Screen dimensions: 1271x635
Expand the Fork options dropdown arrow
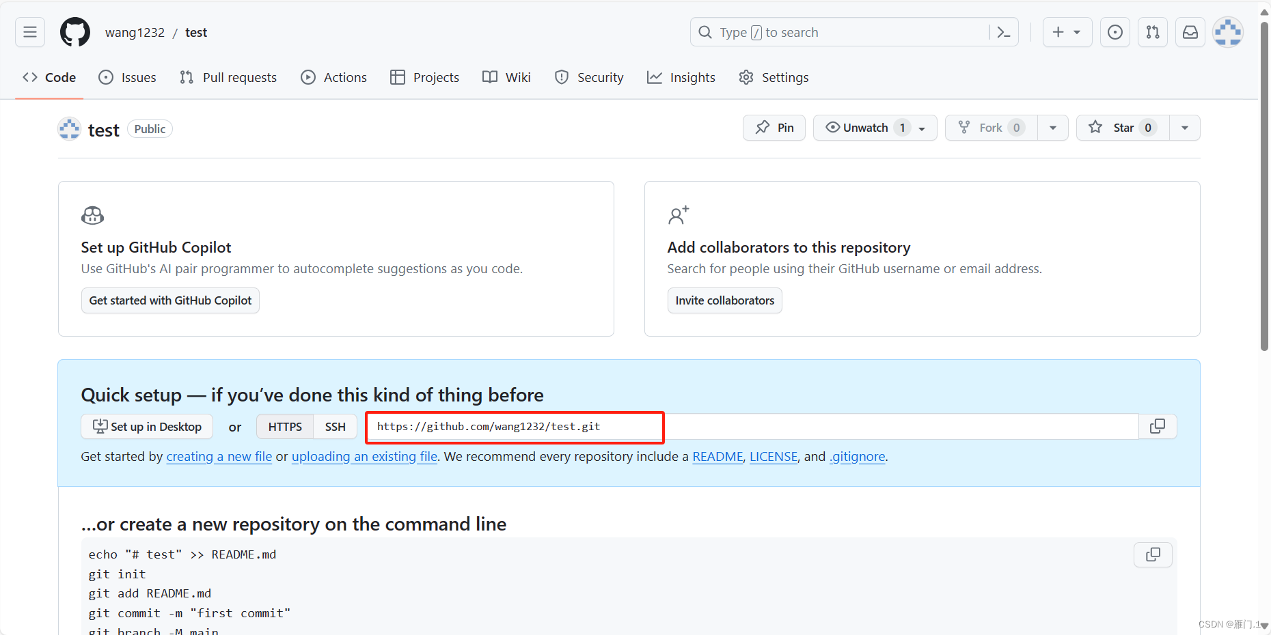pos(1053,128)
